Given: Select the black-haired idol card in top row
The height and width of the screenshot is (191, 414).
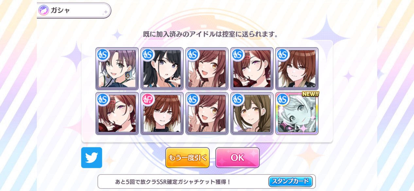Looking at the screenshot, I should tap(162, 69).
